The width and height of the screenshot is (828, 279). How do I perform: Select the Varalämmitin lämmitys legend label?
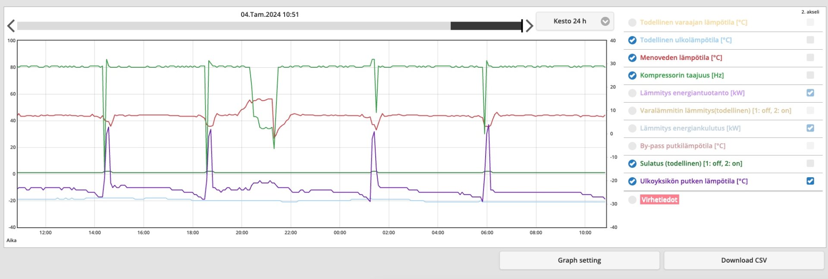coord(715,111)
